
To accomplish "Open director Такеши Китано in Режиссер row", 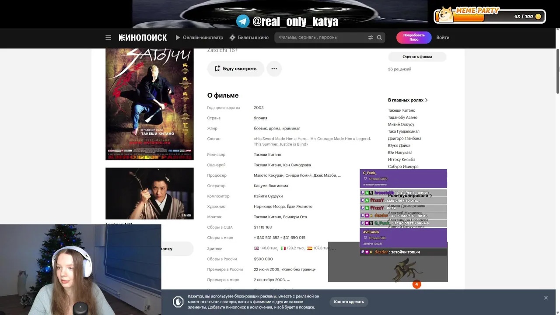I will pyautogui.click(x=267, y=154).
